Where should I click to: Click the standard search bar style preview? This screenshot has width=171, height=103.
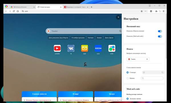(153, 72)
